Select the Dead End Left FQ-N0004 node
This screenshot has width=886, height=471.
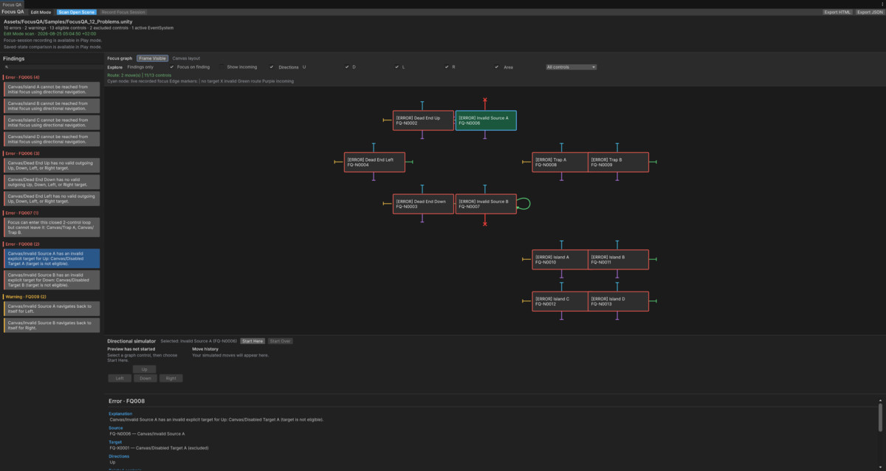click(374, 162)
